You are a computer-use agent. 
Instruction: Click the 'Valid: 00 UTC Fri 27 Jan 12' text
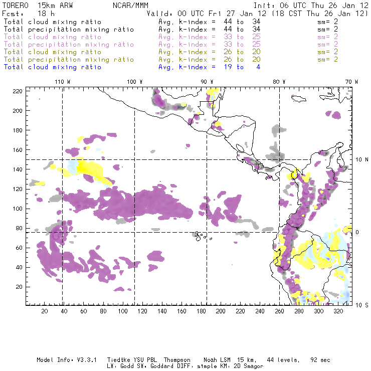click(207, 13)
